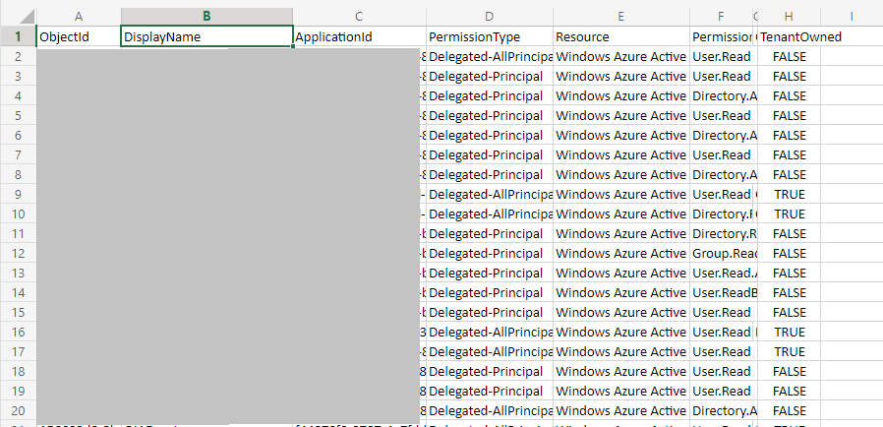This screenshot has height=427, width=883.
Task: Select Delegated-AllPrincipal cell in row 17
Action: [x=490, y=351]
